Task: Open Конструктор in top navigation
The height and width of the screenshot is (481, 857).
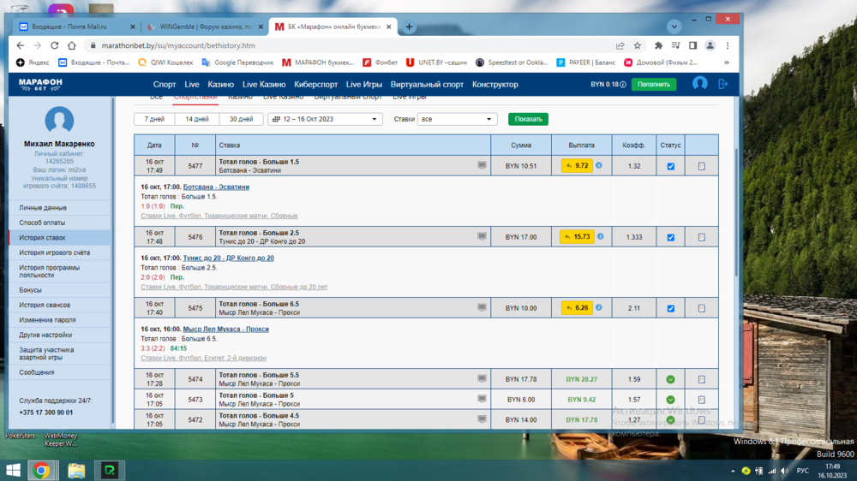Action: tap(495, 85)
